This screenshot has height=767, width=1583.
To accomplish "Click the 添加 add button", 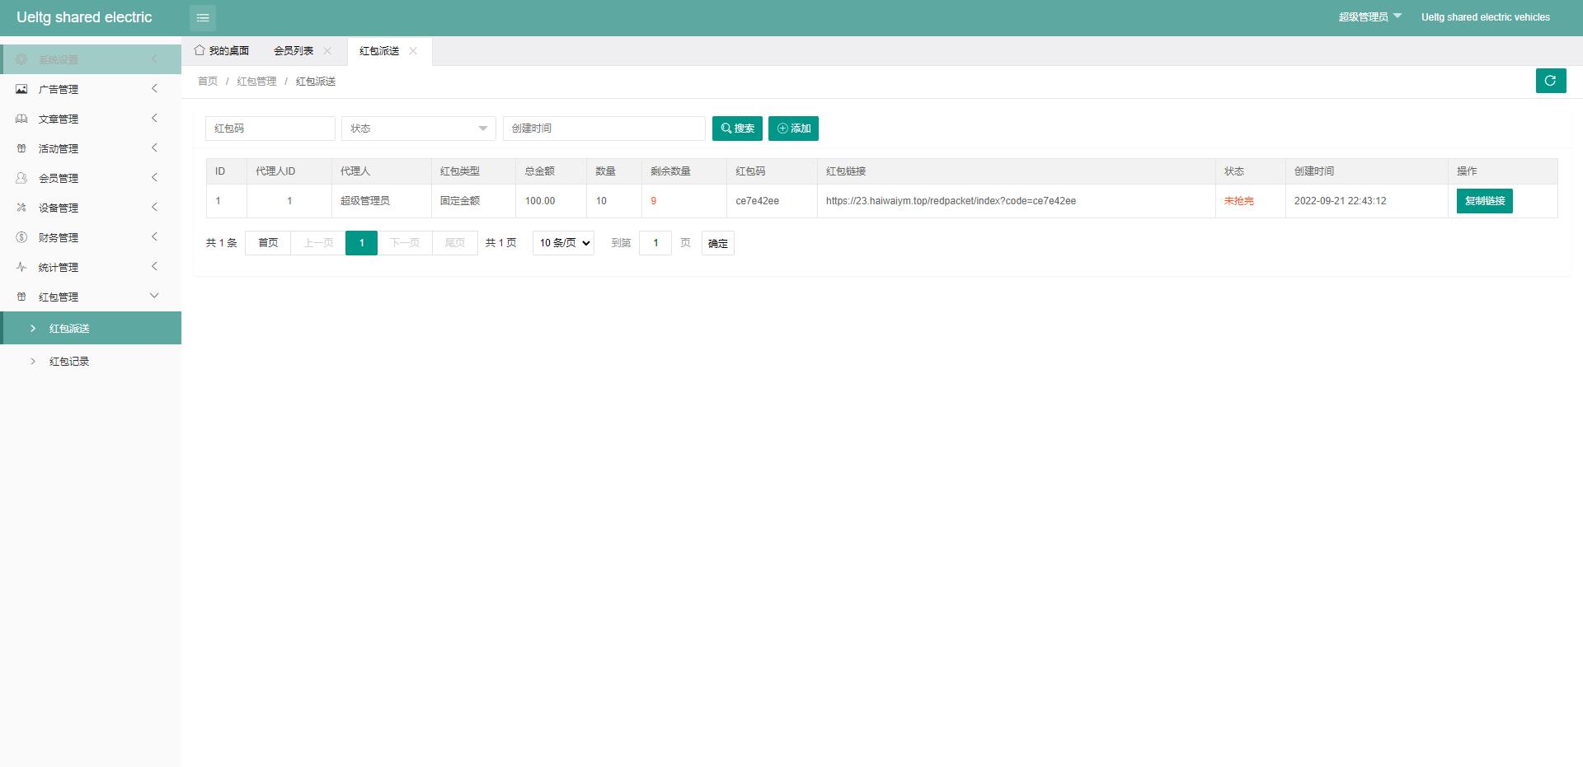I will coord(792,129).
